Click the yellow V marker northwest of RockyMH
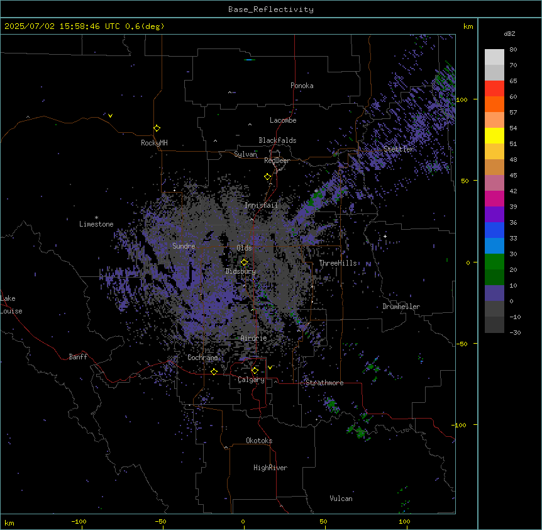542x530 pixels. [x=110, y=116]
